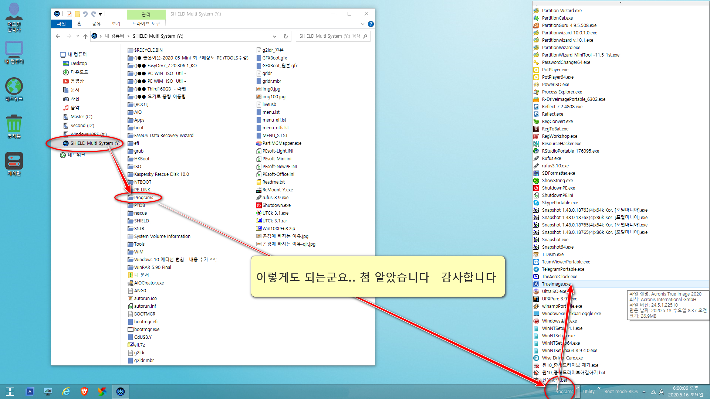This screenshot has height=399, width=710.
Task: Go up one folder level
Action: click(x=85, y=36)
